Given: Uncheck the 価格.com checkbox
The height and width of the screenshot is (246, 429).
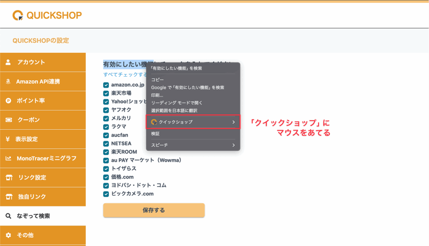Looking at the screenshot, I should tap(106, 177).
